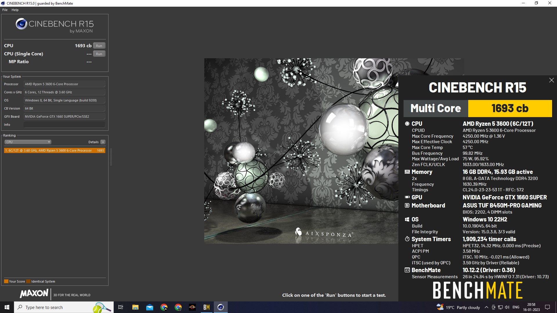Click the empty Info input field
557x313 pixels.
coord(64,125)
